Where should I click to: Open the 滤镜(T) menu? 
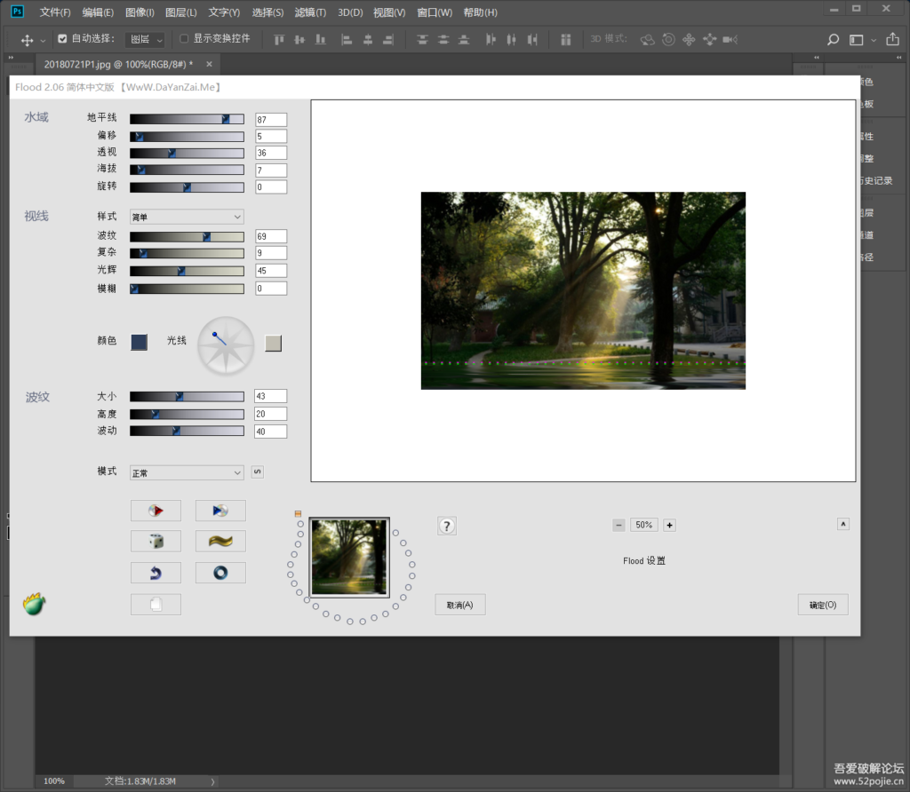coord(310,12)
